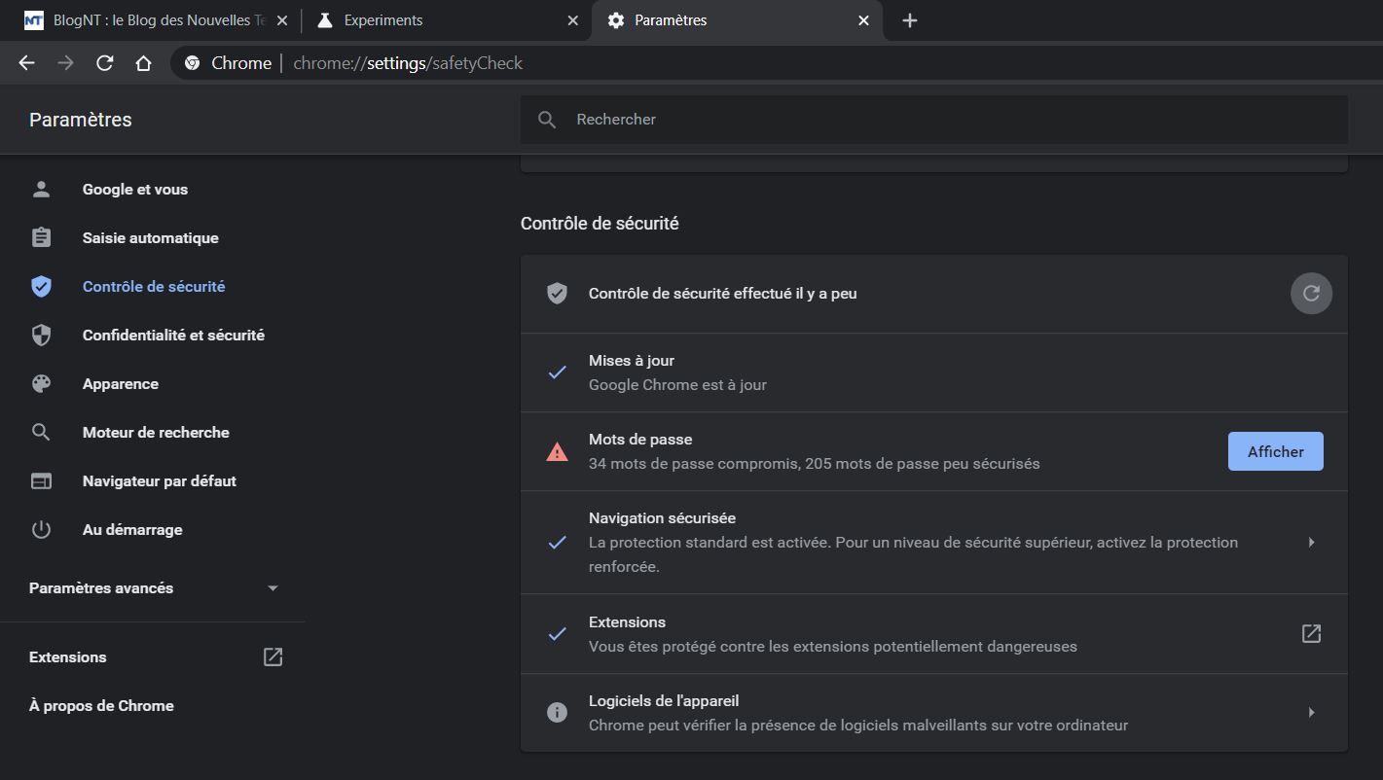Click the Rechercher settings search field

point(934,120)
